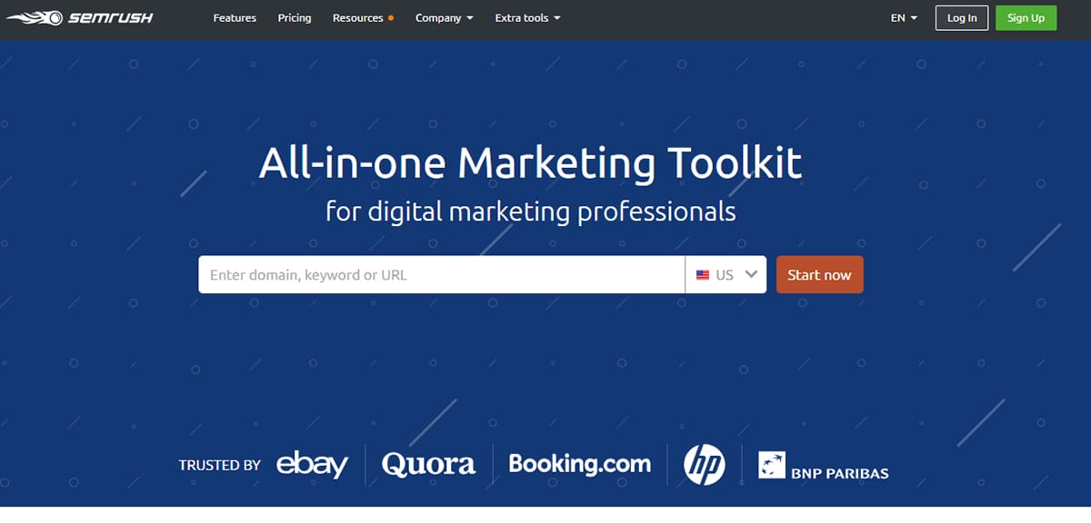The image size is (1091, 523).
Task: Open the Resources navigation link
Action: point(357,18)
